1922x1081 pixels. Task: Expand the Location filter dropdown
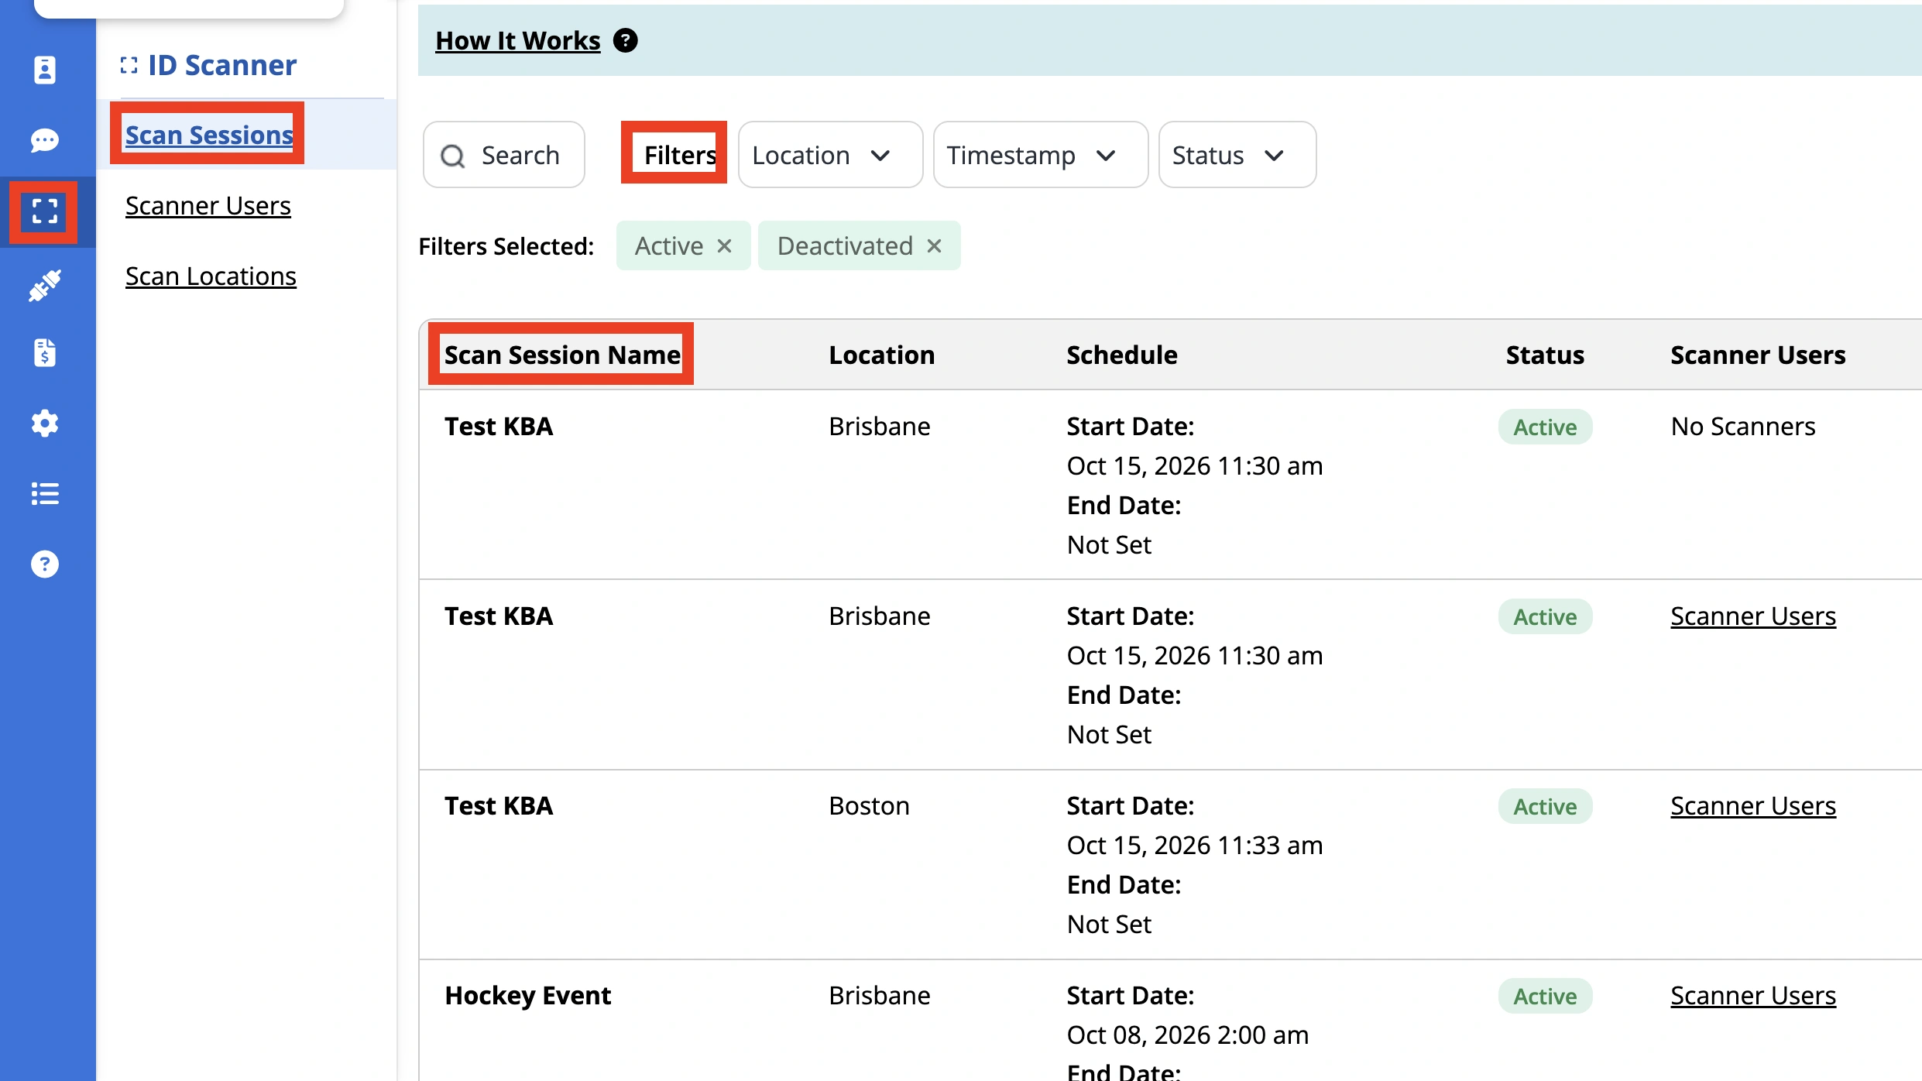(x=830, y=155)
